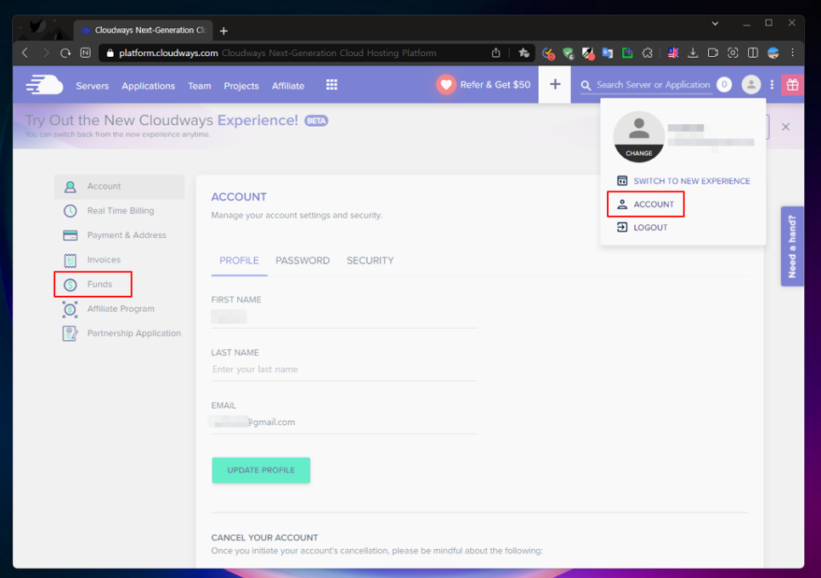
Task: Click the Update Profile button
Action: pos(261,470)
